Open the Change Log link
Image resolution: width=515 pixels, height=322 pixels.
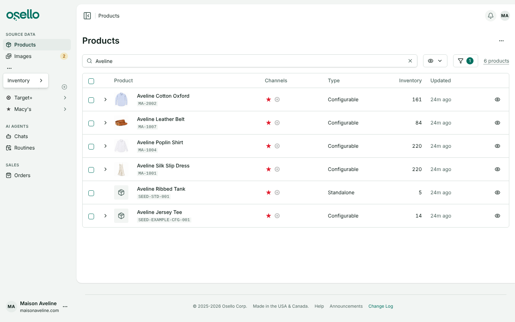[x=381, y=306]
